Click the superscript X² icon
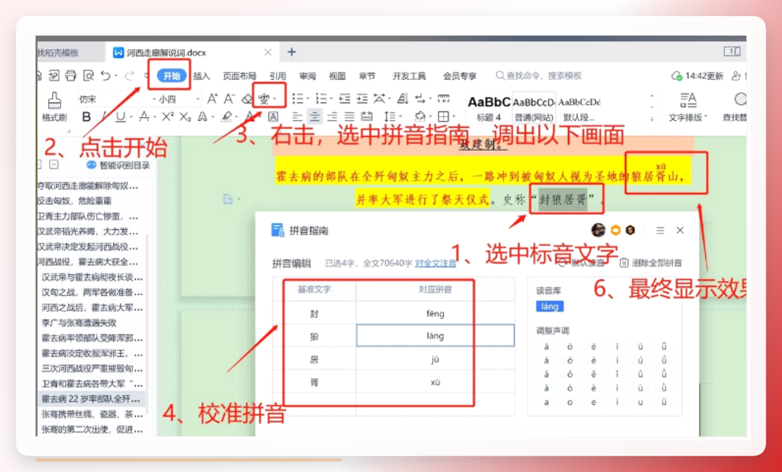This screenshot has width=782, height=472. tap(167, 116)
